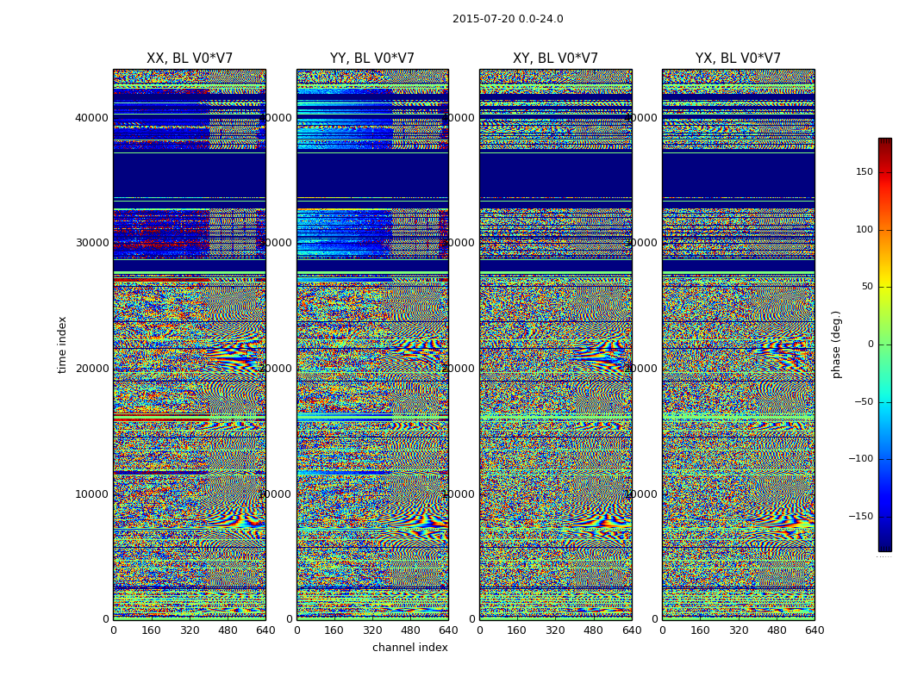Click inside the YY phase heatmap panel
The height and width of the screenshot is (689, 905).
[x=373, y=344]
